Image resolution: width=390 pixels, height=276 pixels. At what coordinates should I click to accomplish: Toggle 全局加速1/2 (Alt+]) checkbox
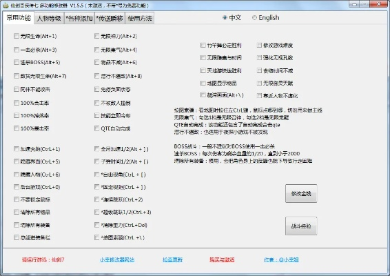[x=96, y=149]
